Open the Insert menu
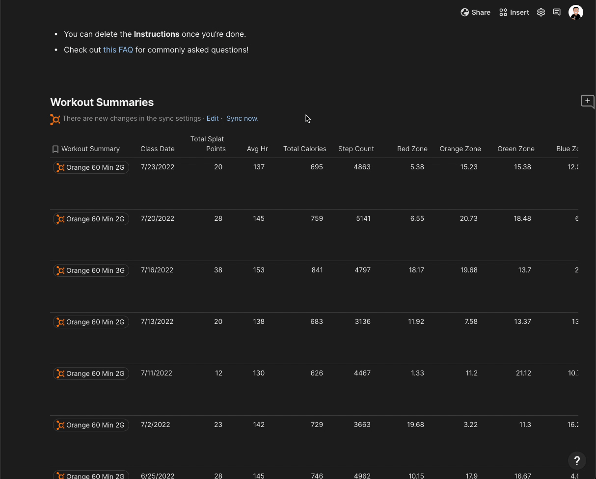 [x=514, y=12]
